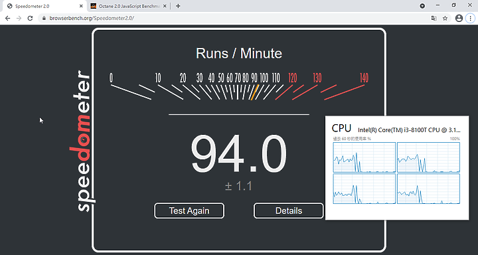Viewport: 478px width, 255px height.
Task: View site security lock info
Action: tap(44, 19)
